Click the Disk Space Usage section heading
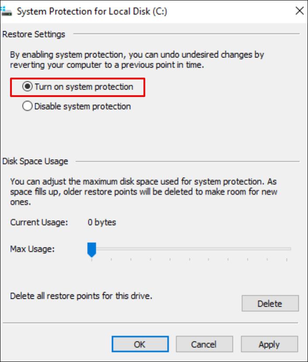 tap(36, 161)
